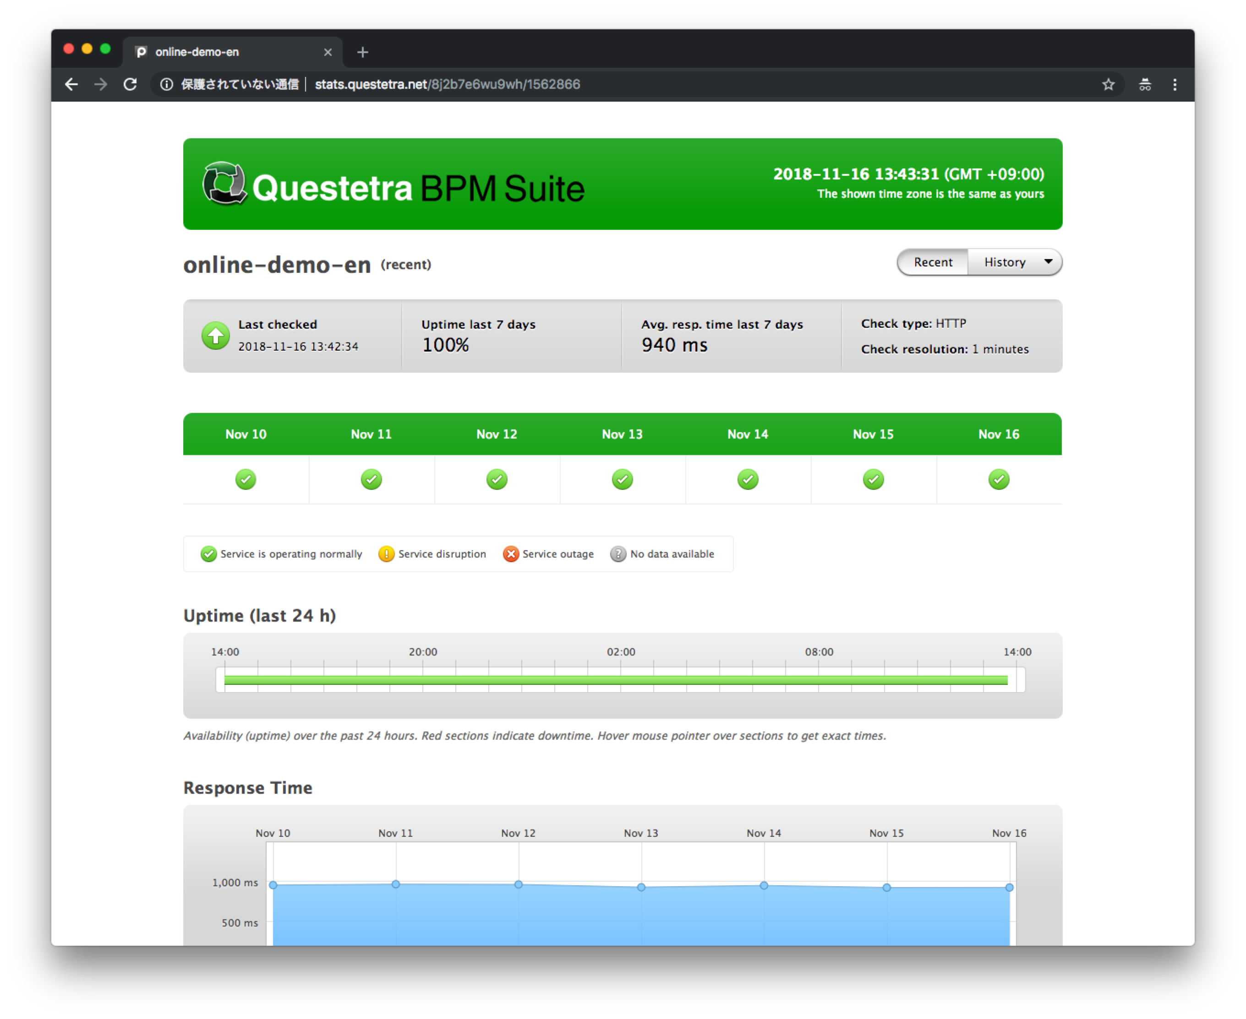The width and height of the screenshot is (1246, 1019).
Task: Click the incognito mode icon in toolbar
Action: coord(1145,85)
